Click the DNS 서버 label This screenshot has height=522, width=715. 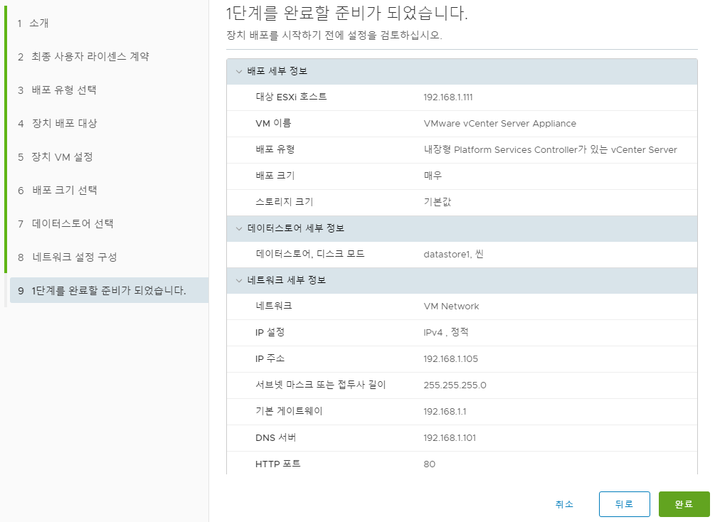(275, 437)
